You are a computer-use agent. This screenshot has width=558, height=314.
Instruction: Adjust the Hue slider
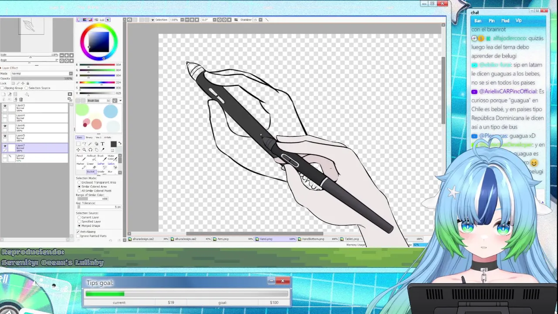(97, 82)
